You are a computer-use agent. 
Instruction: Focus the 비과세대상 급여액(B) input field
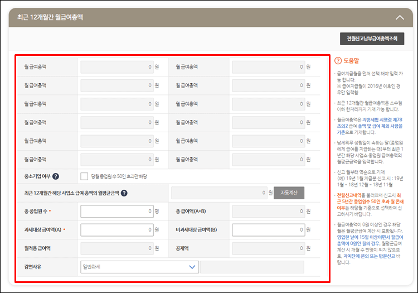point(269,230)
